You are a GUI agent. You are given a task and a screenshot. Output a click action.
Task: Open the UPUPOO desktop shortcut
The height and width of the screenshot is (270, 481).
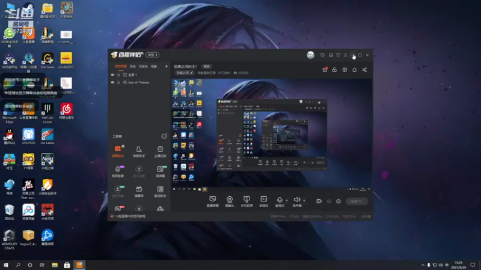click(x=28, y=137)
